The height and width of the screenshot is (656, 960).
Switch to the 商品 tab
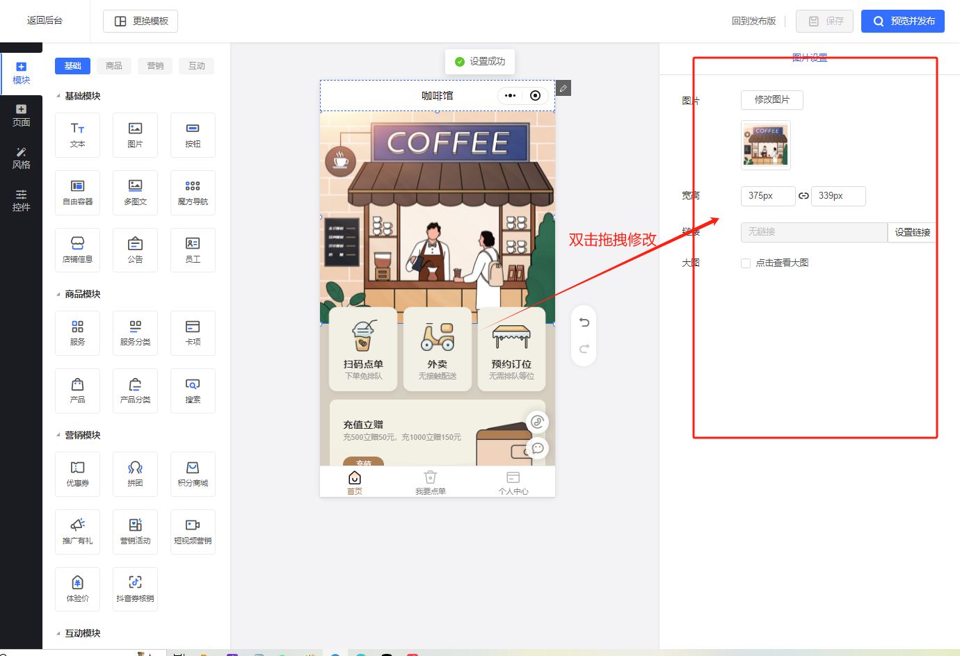click(x=114, y=66)
